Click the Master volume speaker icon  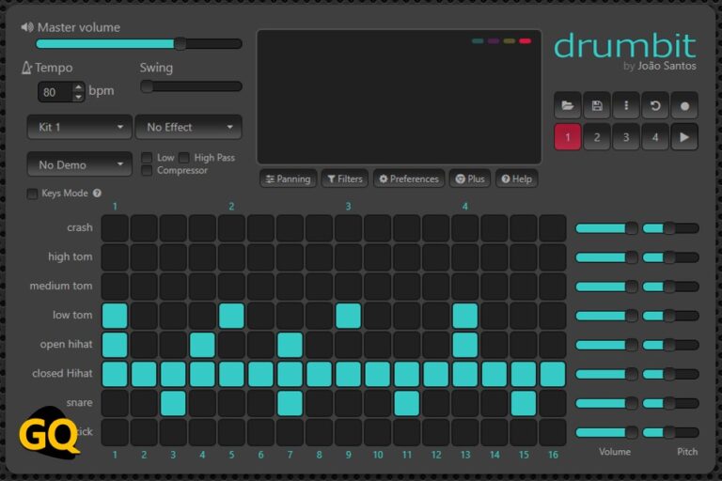coord(26,27)
